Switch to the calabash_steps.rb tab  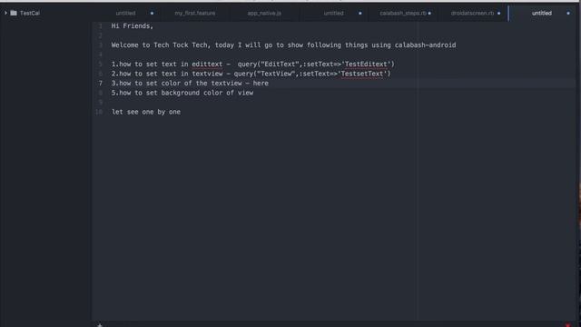point(403,13)
